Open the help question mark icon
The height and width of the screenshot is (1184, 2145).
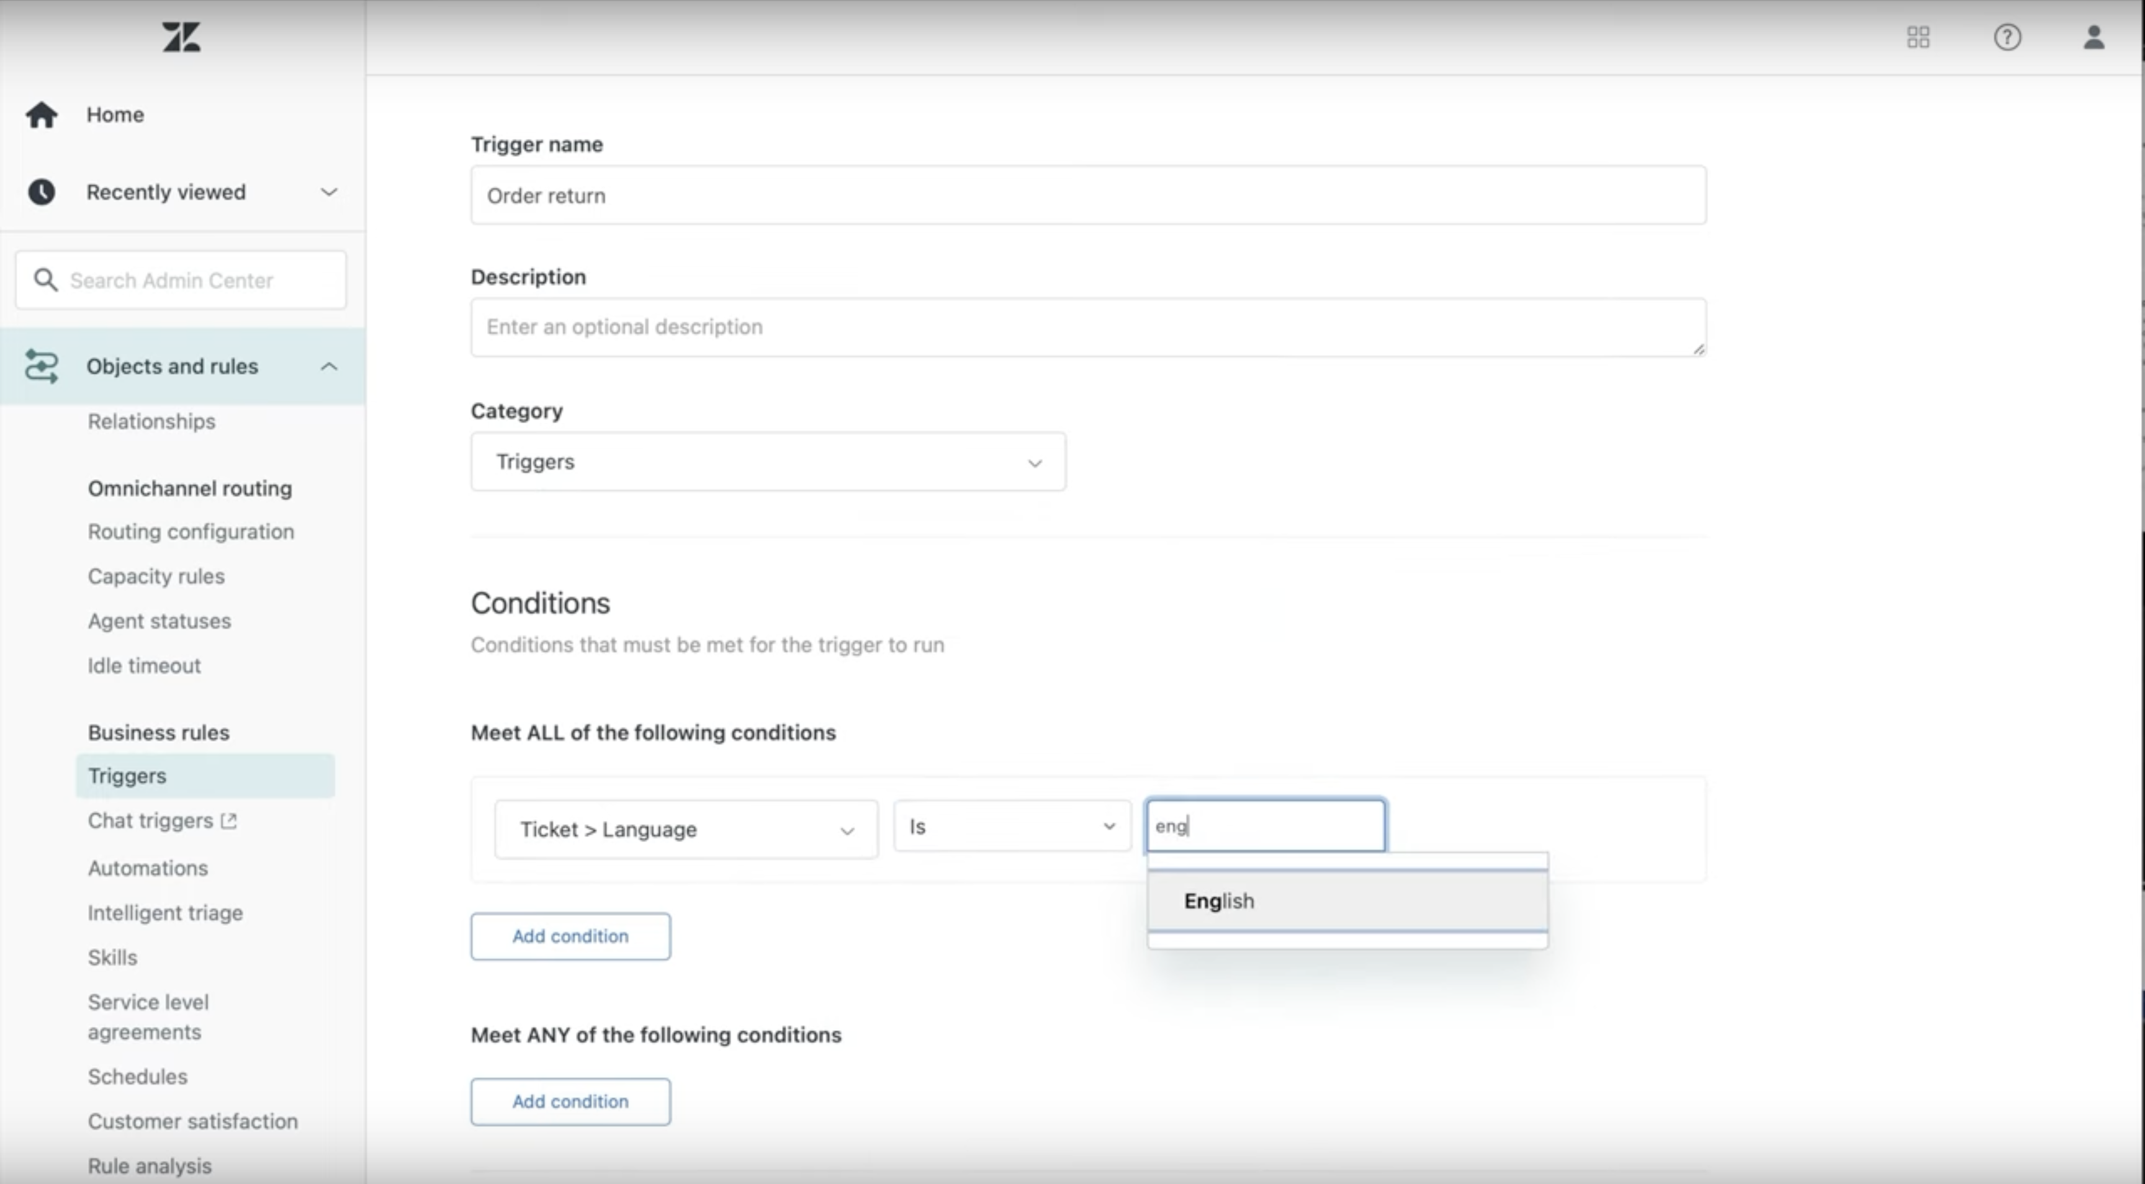tap(2007, 37)
